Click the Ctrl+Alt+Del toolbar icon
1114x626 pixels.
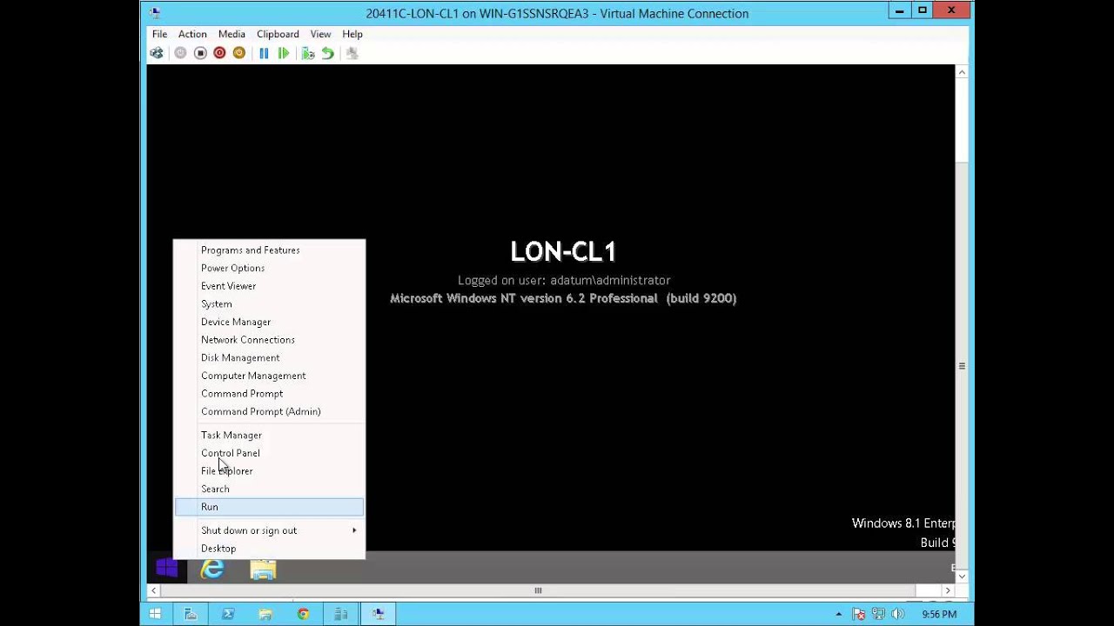(157, 53)
